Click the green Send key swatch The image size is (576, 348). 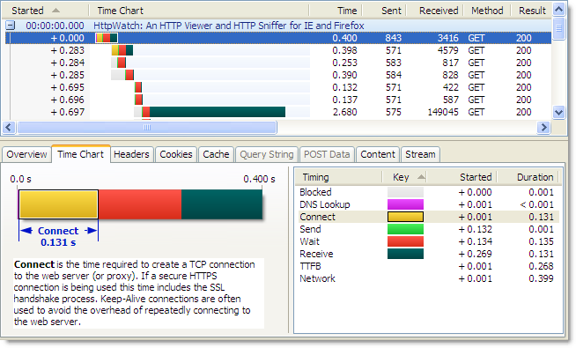pos(405,229)
